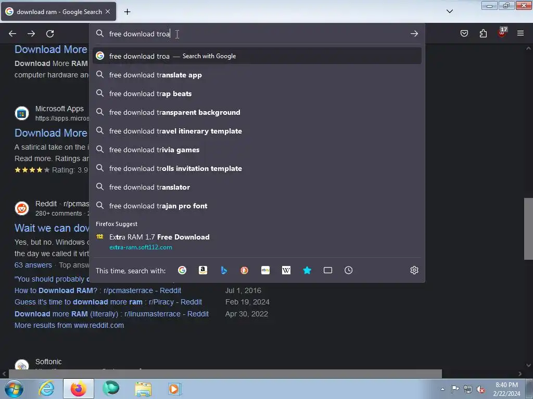Open the Windows Start orb

coord(14,389)
